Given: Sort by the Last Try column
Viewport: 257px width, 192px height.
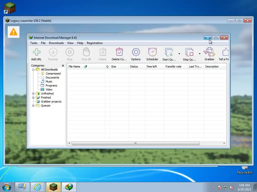Looking at the screenshot, I should pos(196,66).
